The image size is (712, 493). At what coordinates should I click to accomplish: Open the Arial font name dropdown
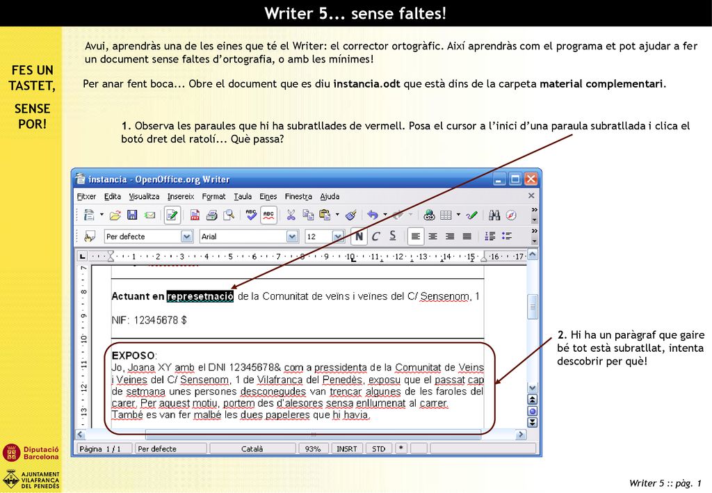(292, 236)
